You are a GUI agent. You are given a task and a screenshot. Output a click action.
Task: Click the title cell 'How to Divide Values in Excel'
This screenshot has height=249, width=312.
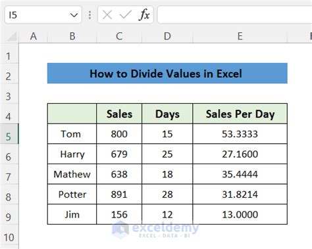click(x=167, y=74)
